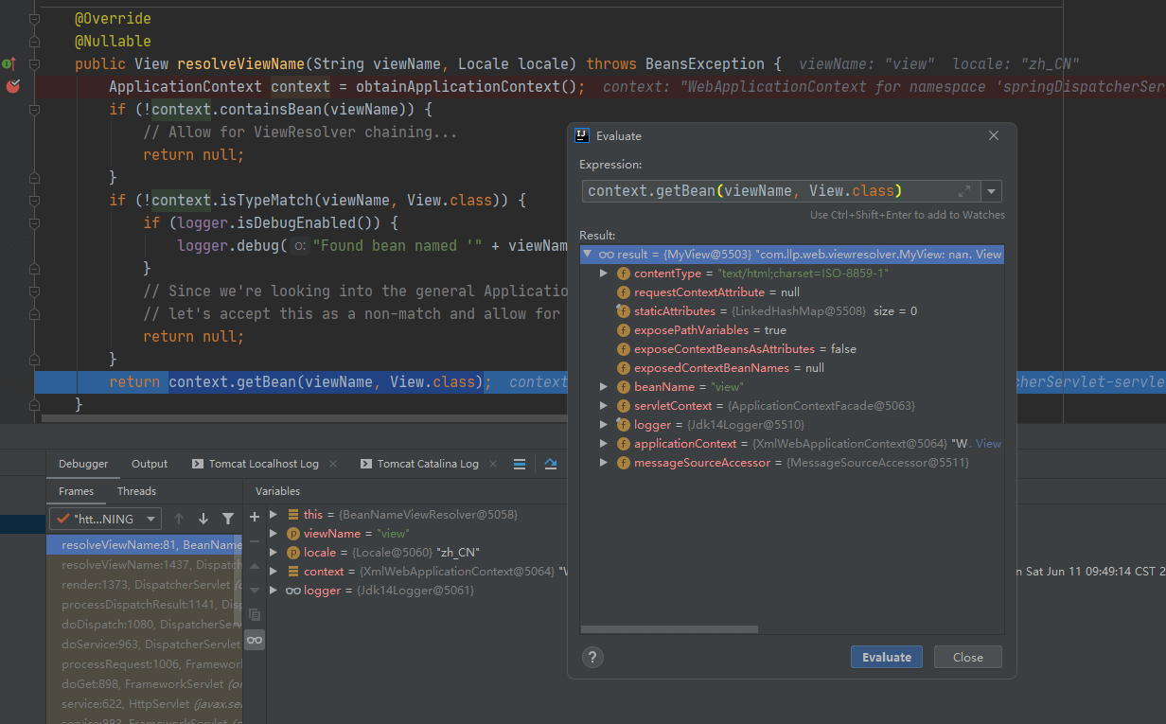This screenshot has height=724, width=1166.
Task: Expand the expression field editor icon
Action: pyautogui.click(x=964, y=191)
